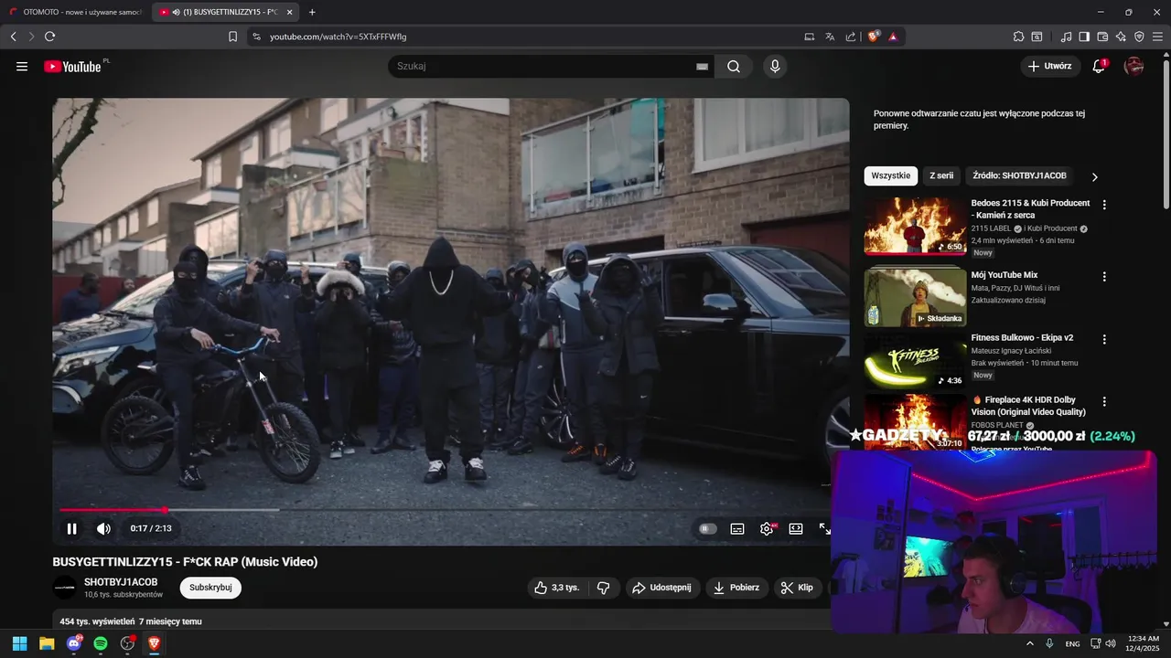Open Brave Shields lion icon
The image size is (1171, 658).
tap(873, 37)
